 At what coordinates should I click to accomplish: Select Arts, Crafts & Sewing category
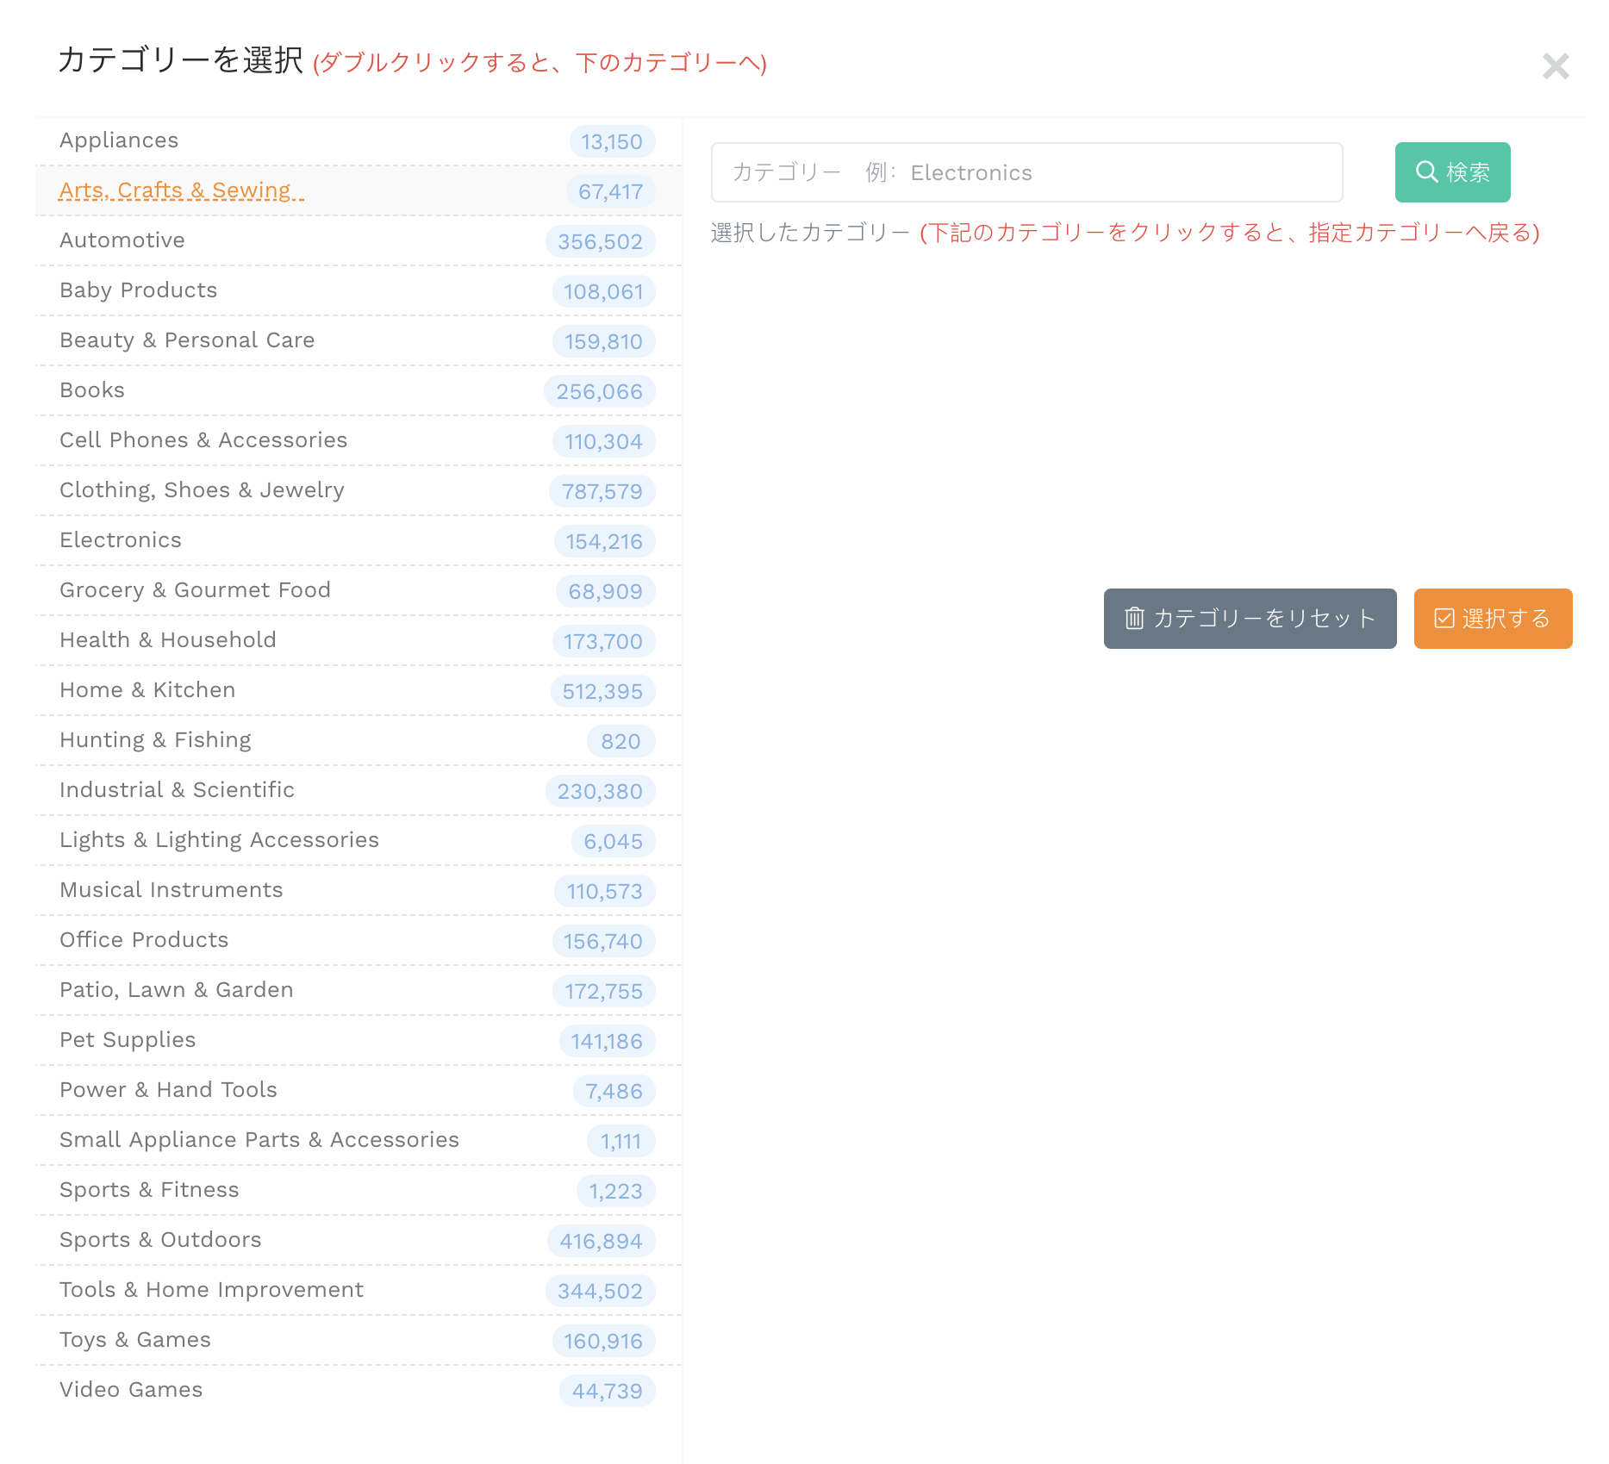359,191
